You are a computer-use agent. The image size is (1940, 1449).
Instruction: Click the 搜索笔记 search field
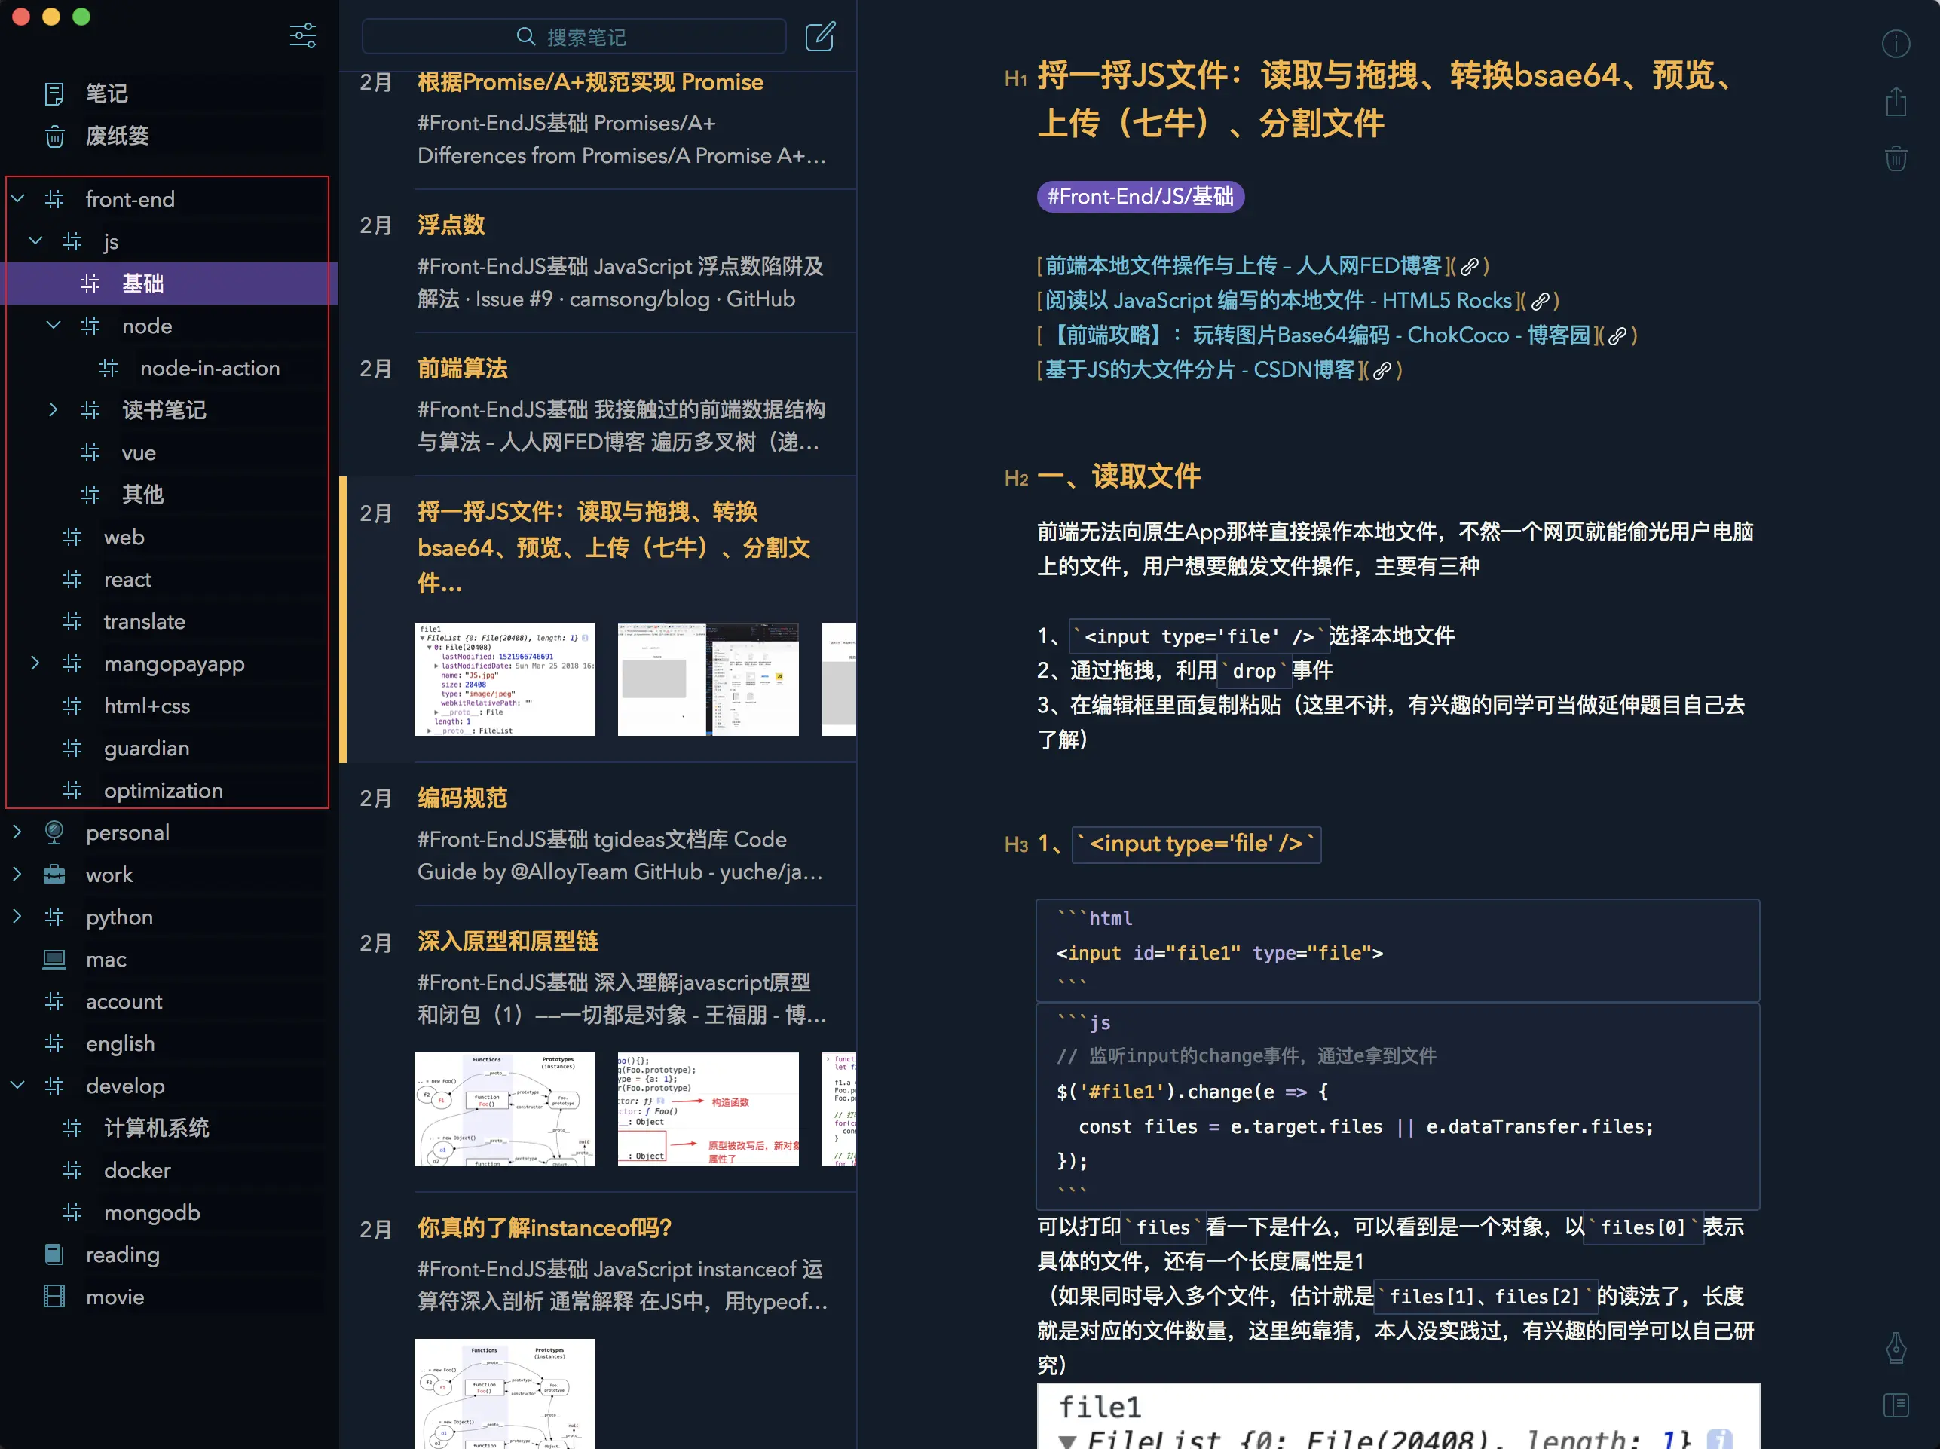[x=574, y=37]
